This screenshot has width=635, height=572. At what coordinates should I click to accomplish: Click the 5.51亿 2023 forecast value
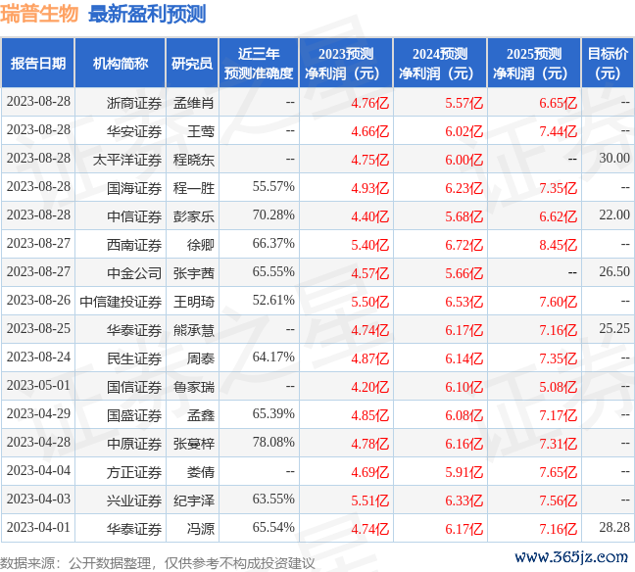pyautogui.click(x=370, y=500)
